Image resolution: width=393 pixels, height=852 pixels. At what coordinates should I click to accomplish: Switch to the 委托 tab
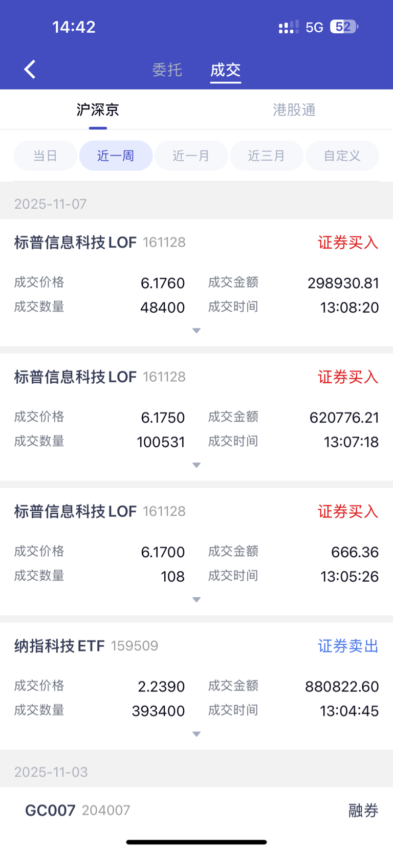tap(167, 70)
